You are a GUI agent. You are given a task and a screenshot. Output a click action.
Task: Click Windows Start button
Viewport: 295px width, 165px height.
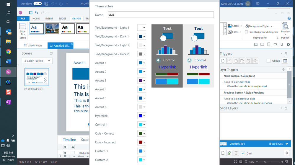[x=8, y=4]
